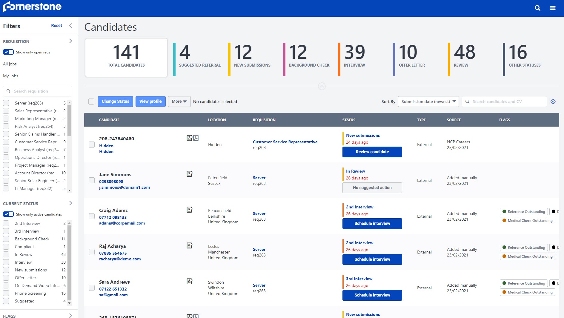The image size is (564, 318).
Task: Toggle Show only active candidates switch
Action: pos(8,214)
